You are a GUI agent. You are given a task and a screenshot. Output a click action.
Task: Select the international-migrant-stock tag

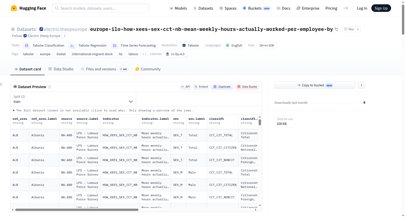92,54
